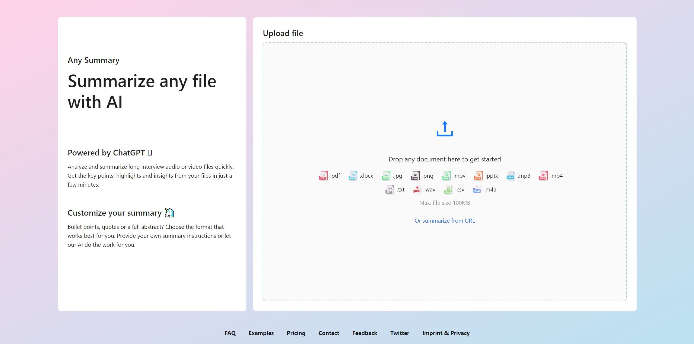
Task: Click the M4A file type icon
Action: coord(477,190)
